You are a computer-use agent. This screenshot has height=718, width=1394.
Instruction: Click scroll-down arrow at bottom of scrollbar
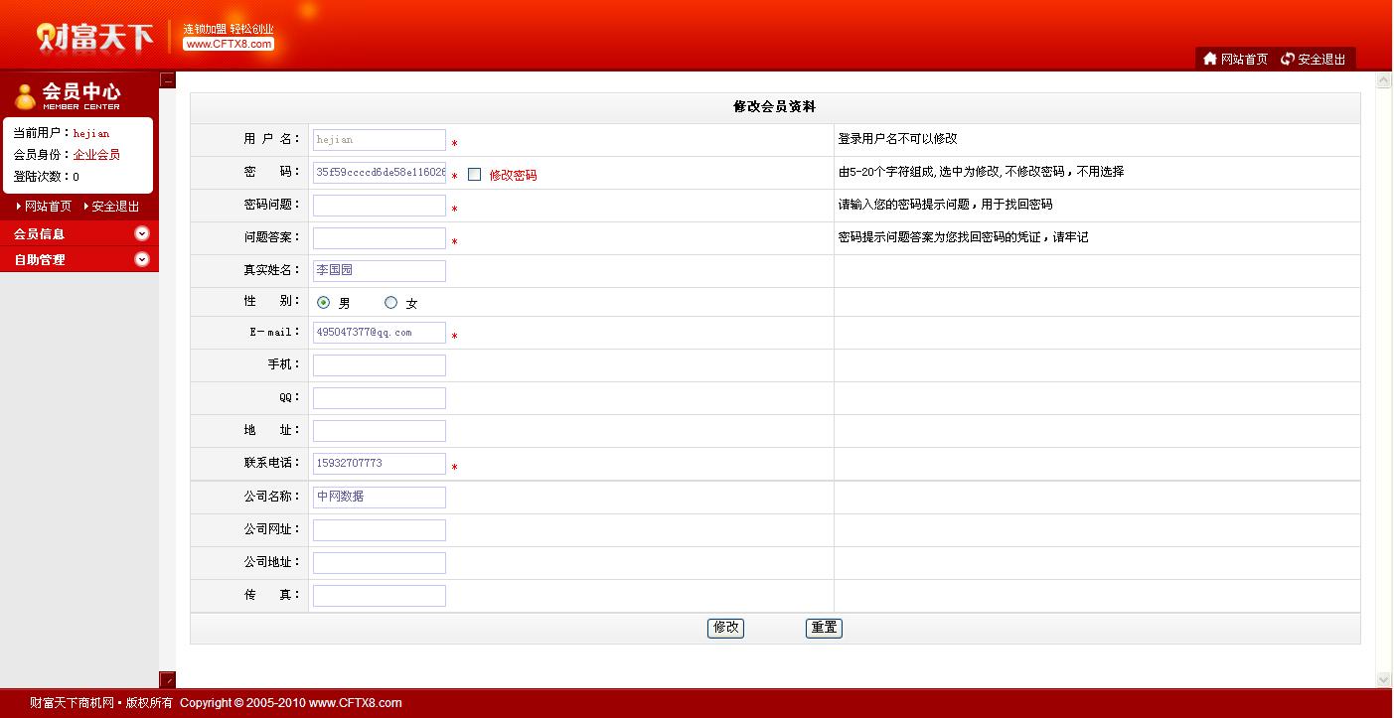click(1383, 679)
